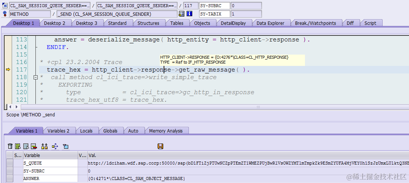The image size is (409, 183).
Task: Click the gear event-type icon beside METHOD
Action: coord(5,14)
